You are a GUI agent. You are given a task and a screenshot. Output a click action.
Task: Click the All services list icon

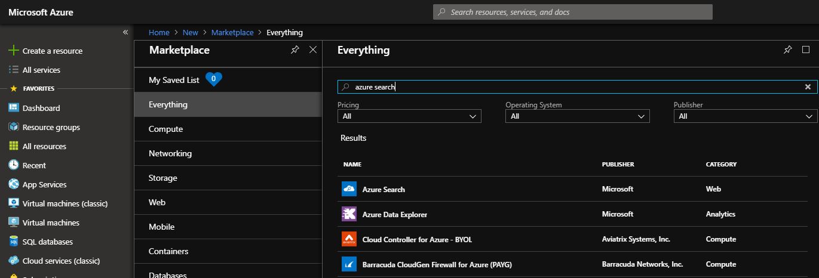(x=13, y=70)
